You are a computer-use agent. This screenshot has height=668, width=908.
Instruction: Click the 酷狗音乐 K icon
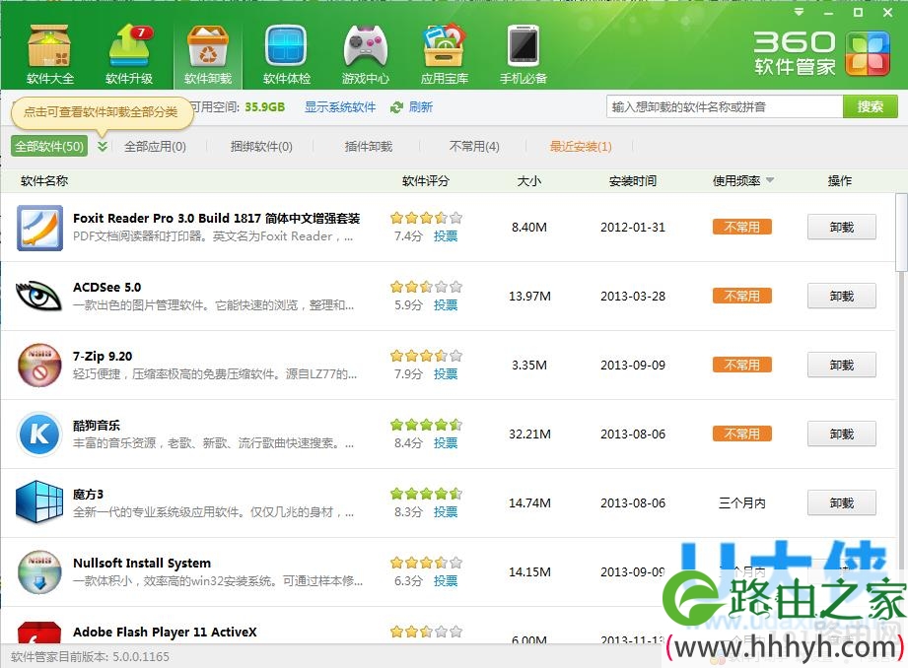[x=38, y=434]
